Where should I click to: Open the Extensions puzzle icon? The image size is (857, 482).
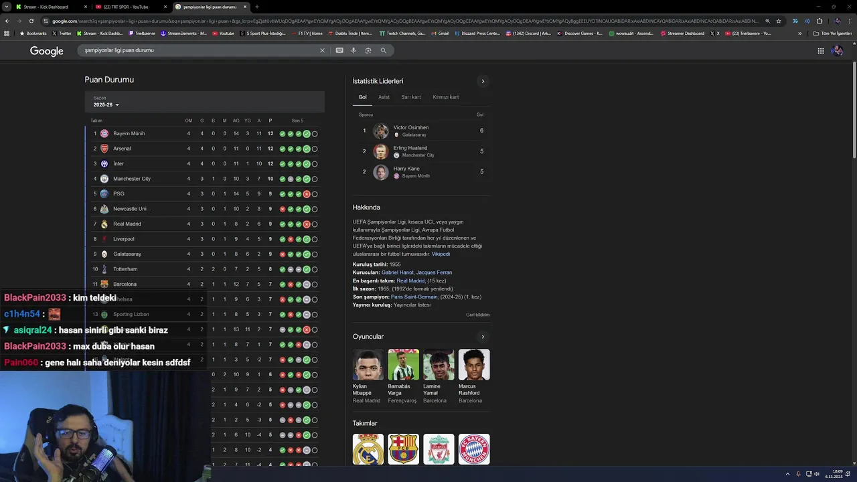coord(819,21)
